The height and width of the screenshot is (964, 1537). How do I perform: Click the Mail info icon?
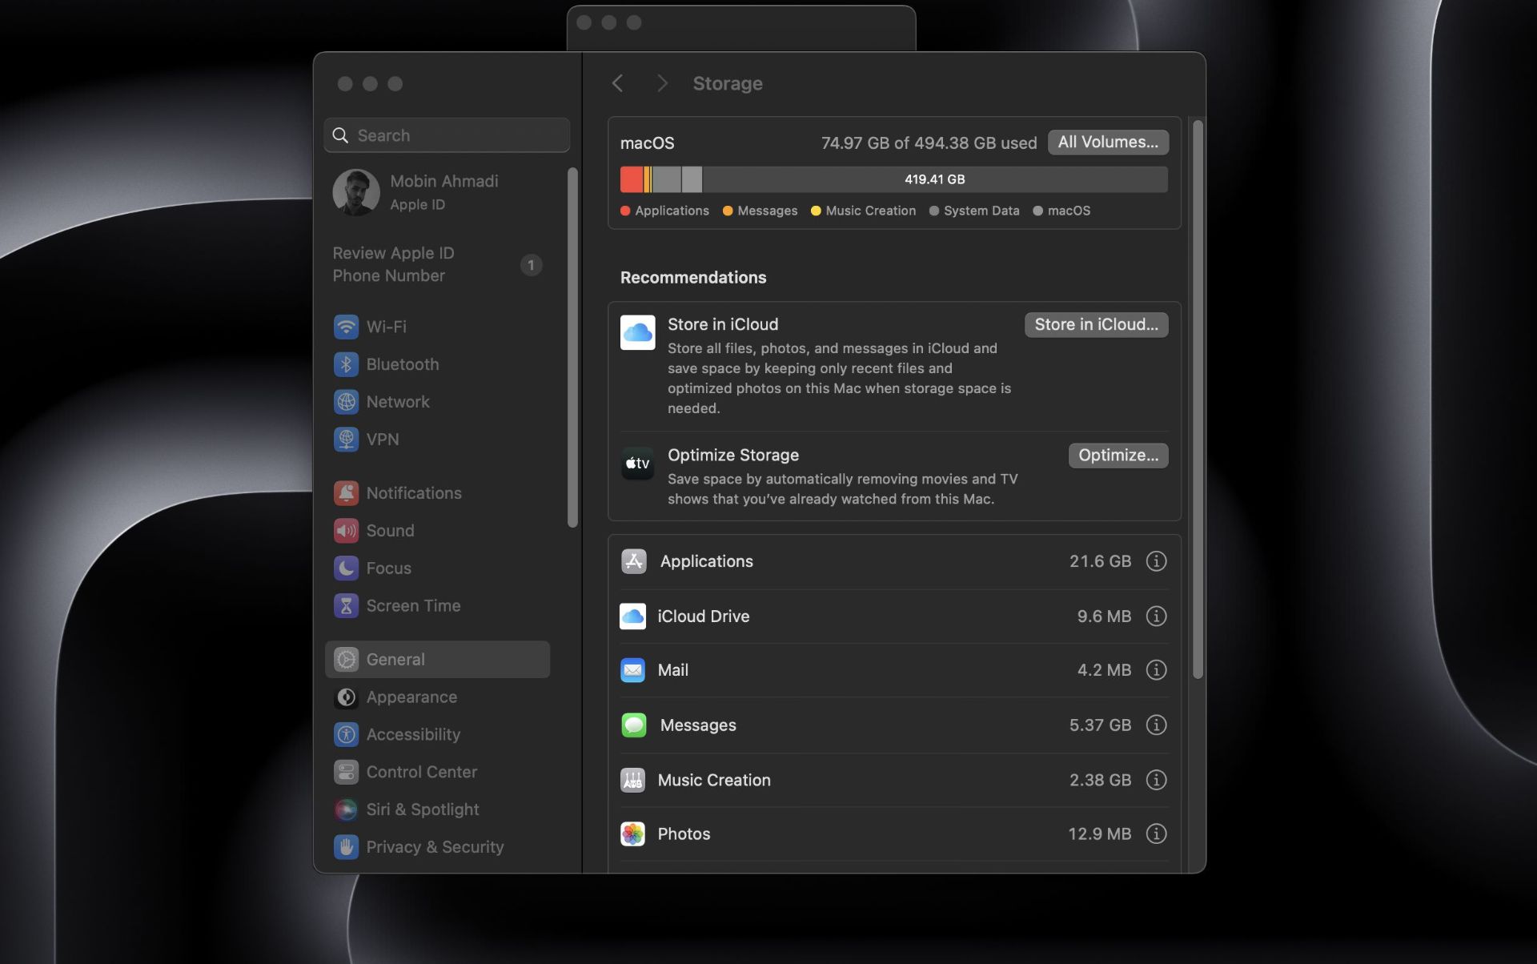(x=1155, y=670)
